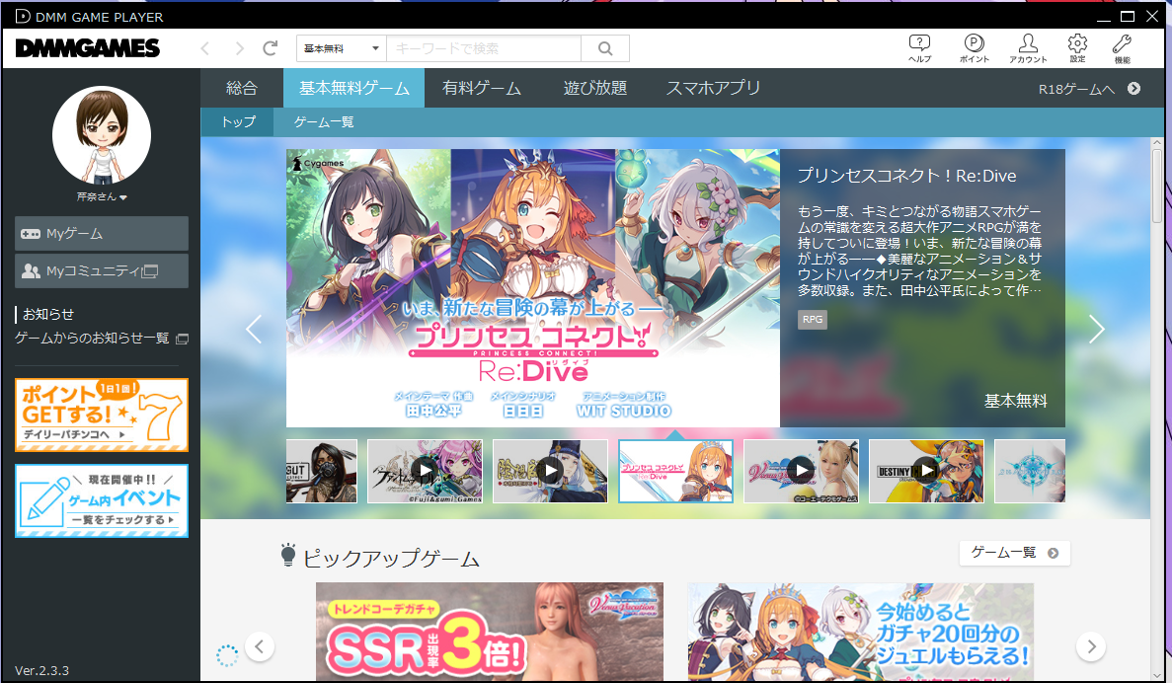Select the masked soldier game thumbnail
Image resolution: width=1172 pixels, height=683 pixels.
click(x=322, y=471)
